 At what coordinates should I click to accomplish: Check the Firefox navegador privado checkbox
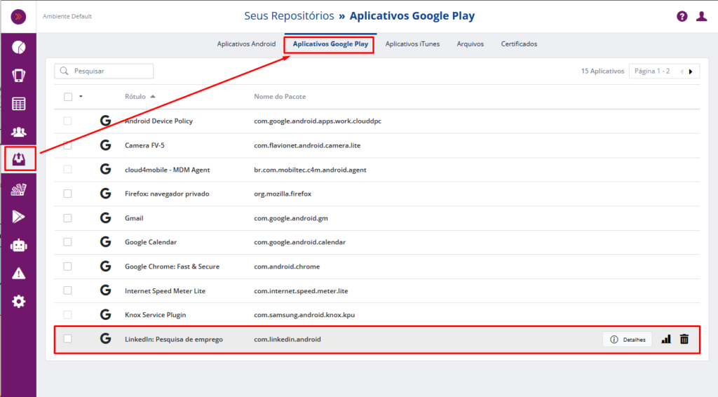coord(68,194)
